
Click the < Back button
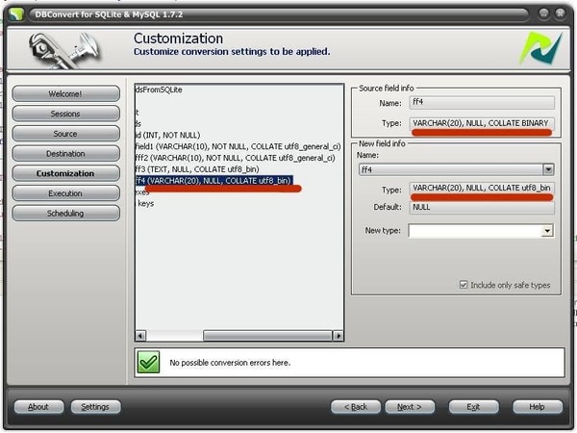[x=356, y=407]
